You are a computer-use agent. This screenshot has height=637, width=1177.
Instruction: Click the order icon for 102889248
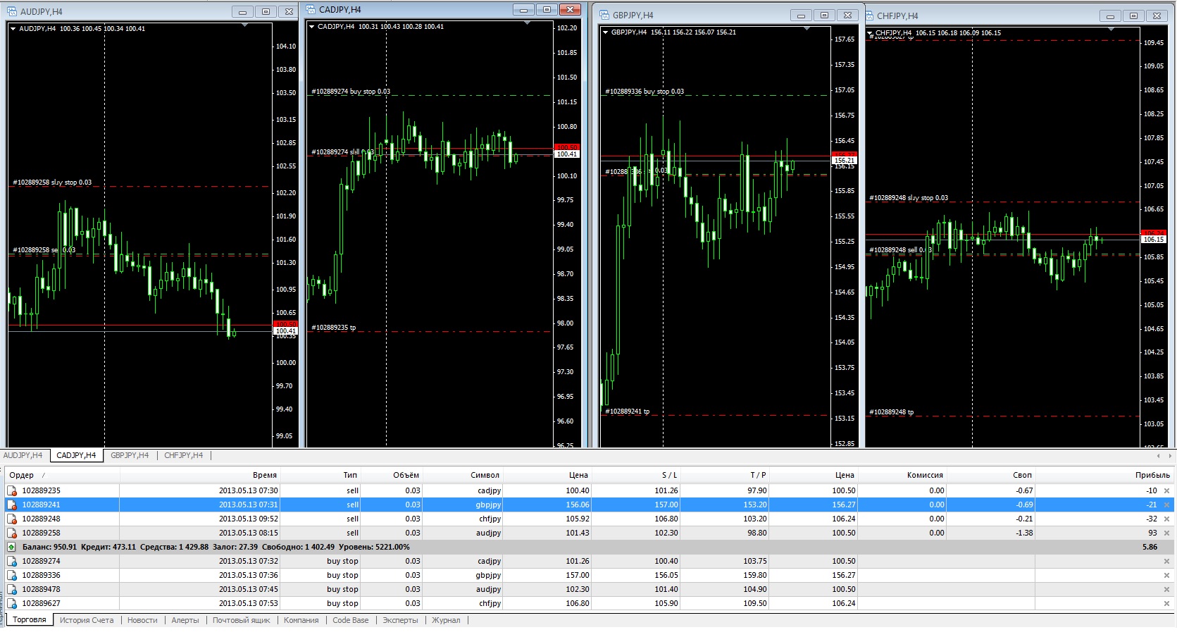coord(11,519)
